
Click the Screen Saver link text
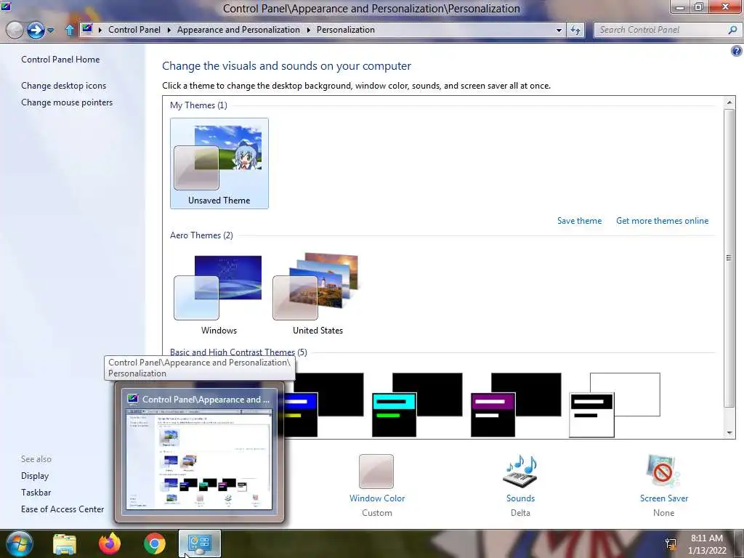click(664, 498)
